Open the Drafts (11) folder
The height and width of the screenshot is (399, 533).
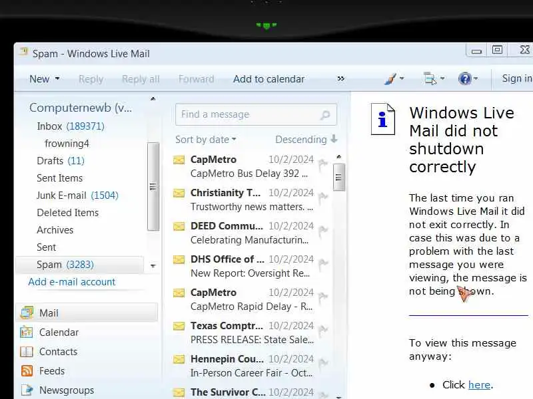click(61, 161)
